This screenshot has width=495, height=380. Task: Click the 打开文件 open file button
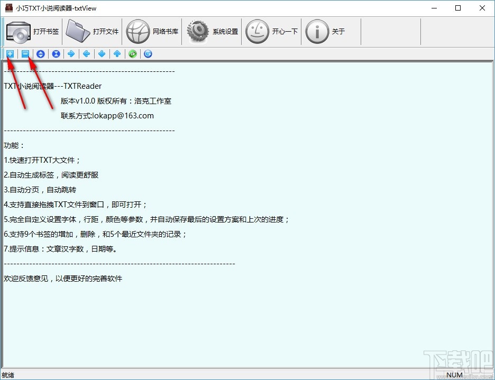[x=92, y=32]
